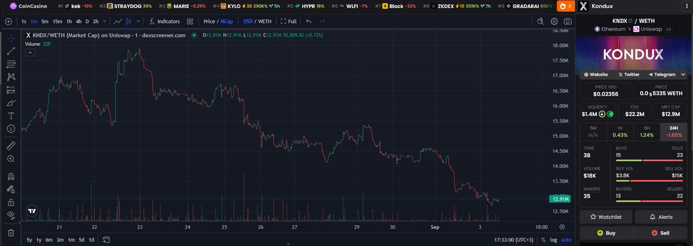Take a chart snapshot with camera icon
This screenshot has width=693, height=246.
tap(568, 21)
